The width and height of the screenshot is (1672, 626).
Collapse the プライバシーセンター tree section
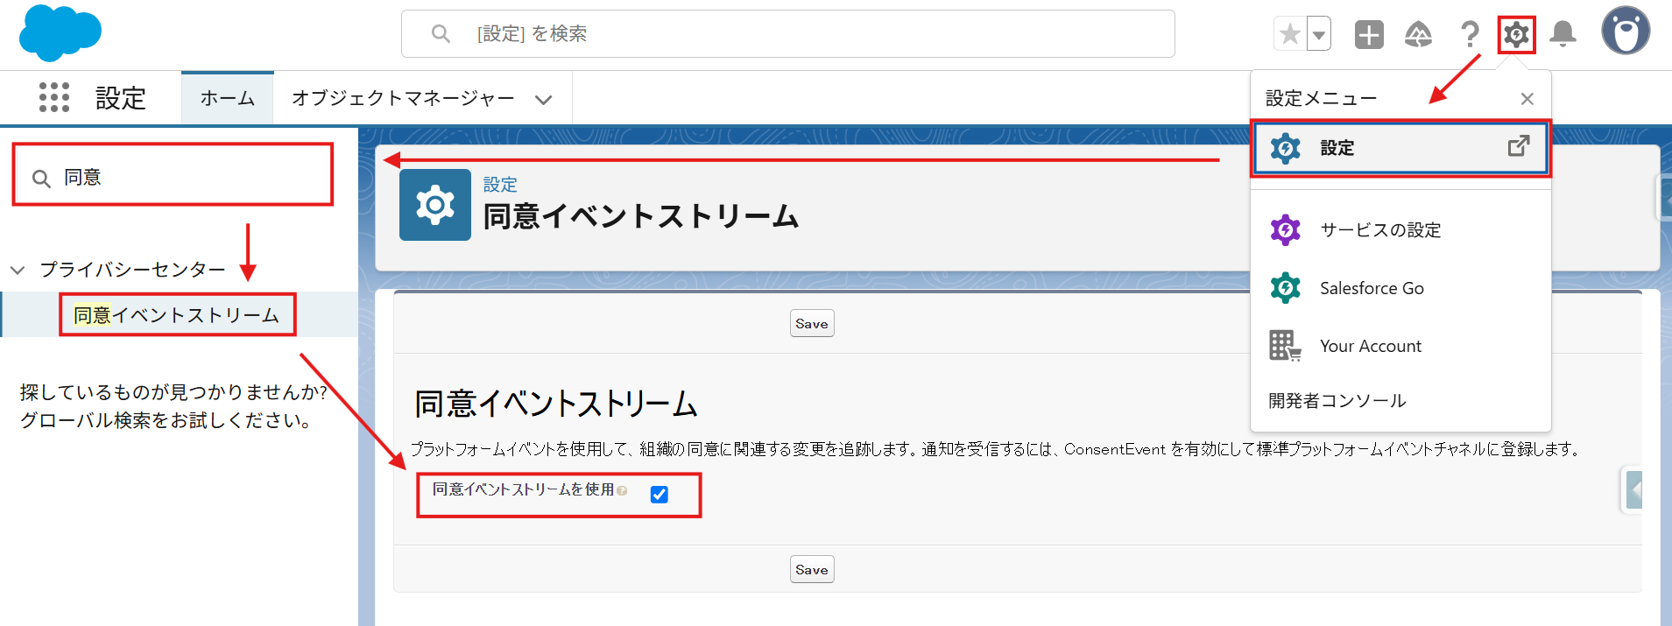[18, 270]
